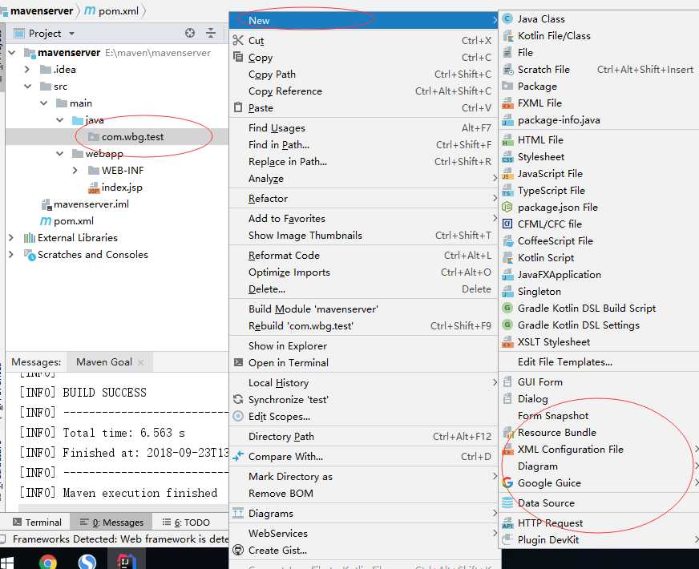Image resolution: width=699 pixels, height=569 pixels.
Task: Open XML Configuration File submenu
Action: tap(599, 449)
